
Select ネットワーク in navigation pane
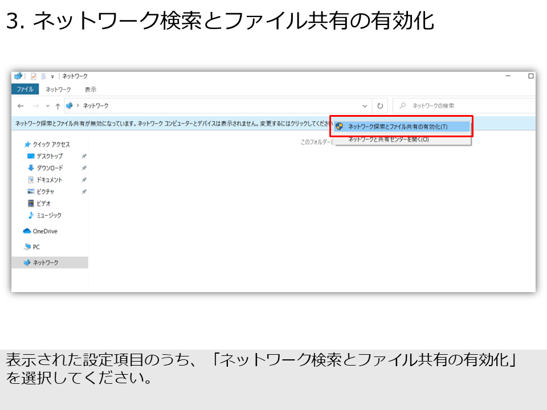pyautogui.click(x=50, y=263)
